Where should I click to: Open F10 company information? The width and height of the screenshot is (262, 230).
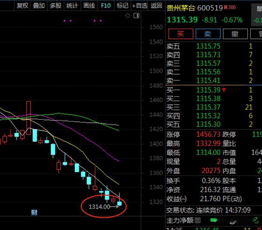[x=106, y=6]
